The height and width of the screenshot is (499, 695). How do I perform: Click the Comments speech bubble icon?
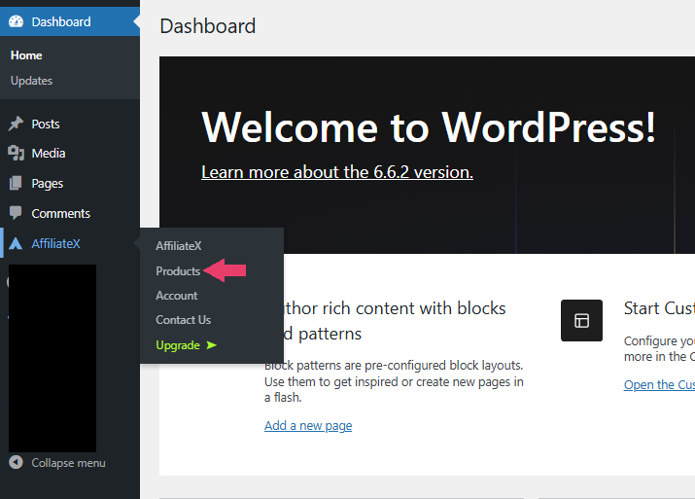click(x=16, y=213)
